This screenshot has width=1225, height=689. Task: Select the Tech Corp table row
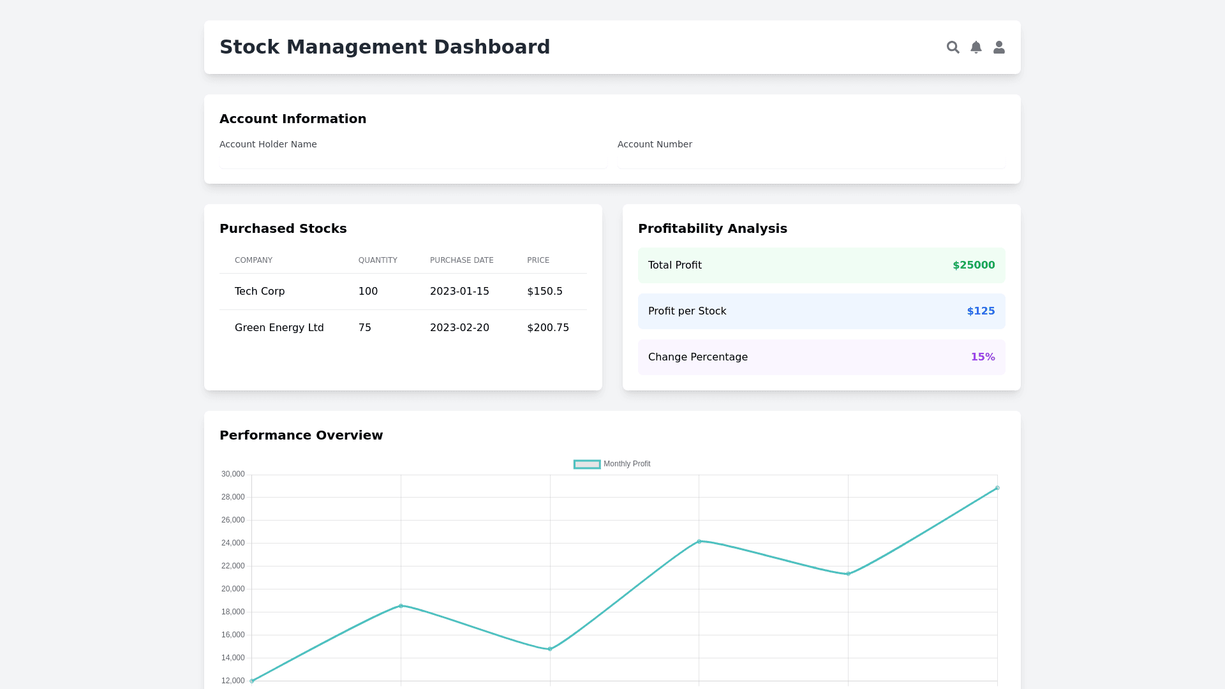point(403,292)
